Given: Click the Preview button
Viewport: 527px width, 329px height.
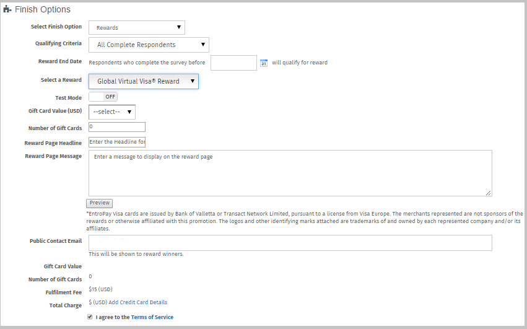Looking at the screenshot, I should point(99,203).
